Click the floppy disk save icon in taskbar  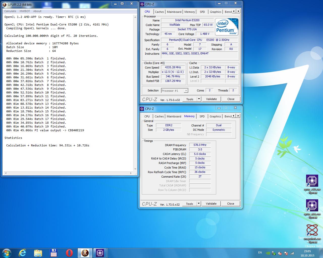pos(53,253)
